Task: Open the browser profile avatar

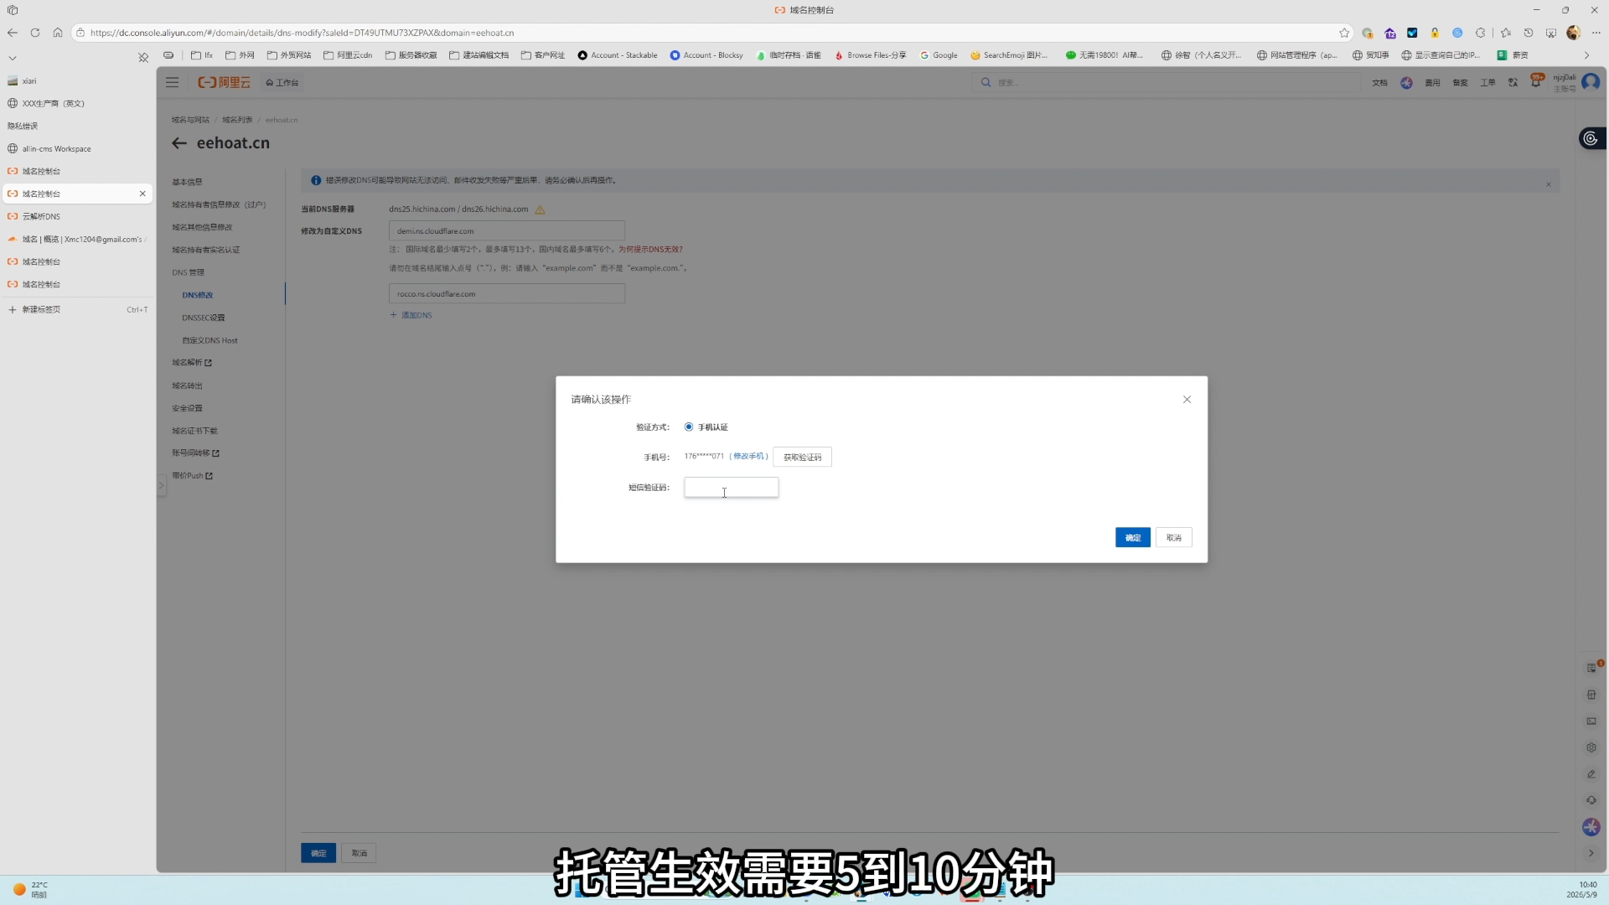Action: [1573, 33]
